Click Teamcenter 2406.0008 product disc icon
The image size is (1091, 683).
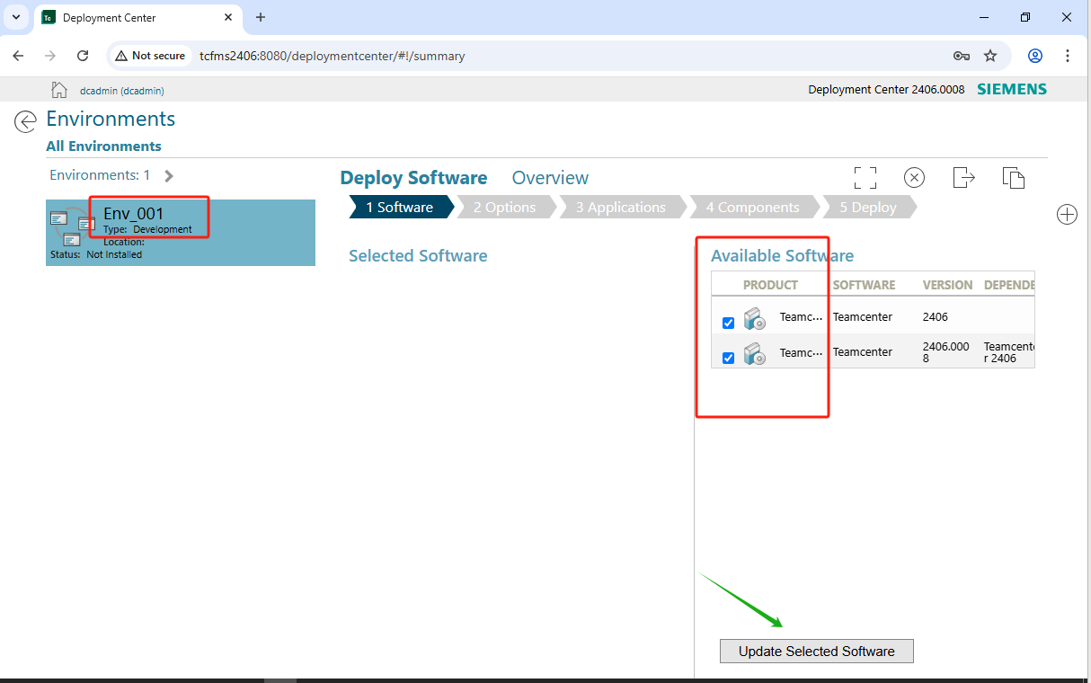point(755,353)
